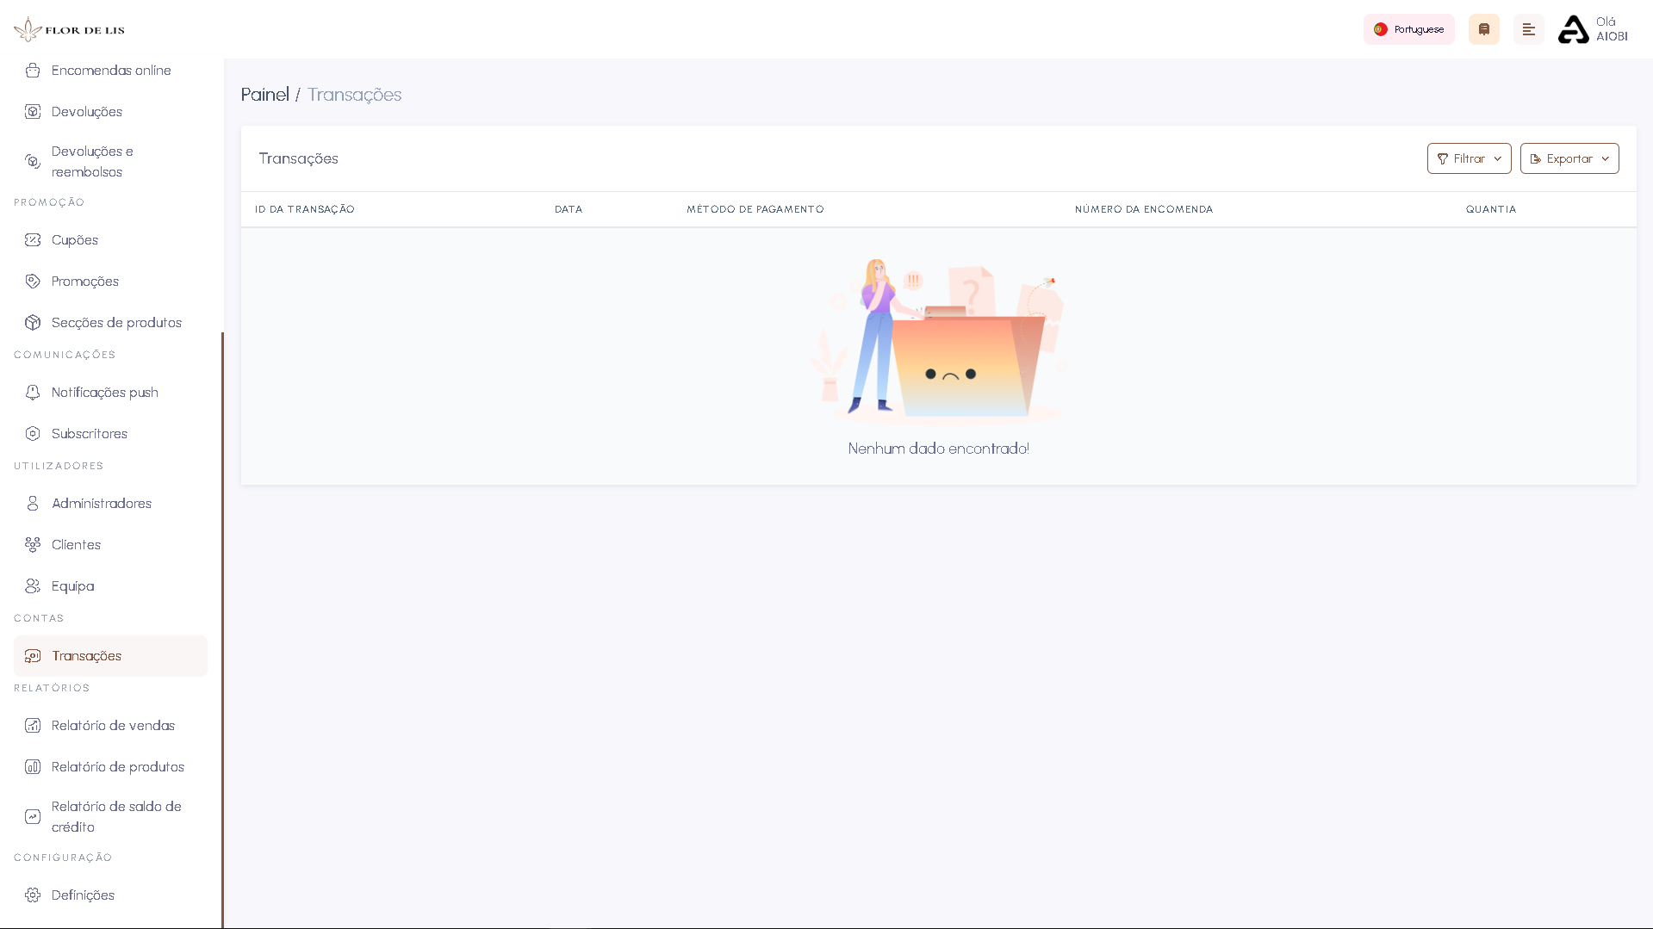This screenshot has width=1653, height=929.
Task: Click the hamburger list icon near profile
Action: tap(1529, 29)
